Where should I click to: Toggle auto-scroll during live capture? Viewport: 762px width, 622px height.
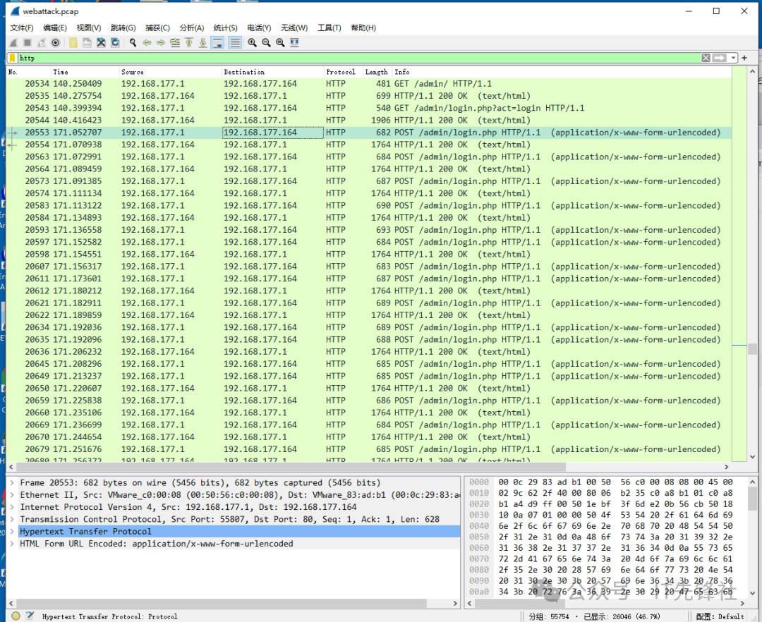click(x=217, y=43)
